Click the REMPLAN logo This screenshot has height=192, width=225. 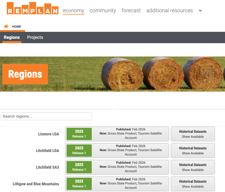point(32,9)
